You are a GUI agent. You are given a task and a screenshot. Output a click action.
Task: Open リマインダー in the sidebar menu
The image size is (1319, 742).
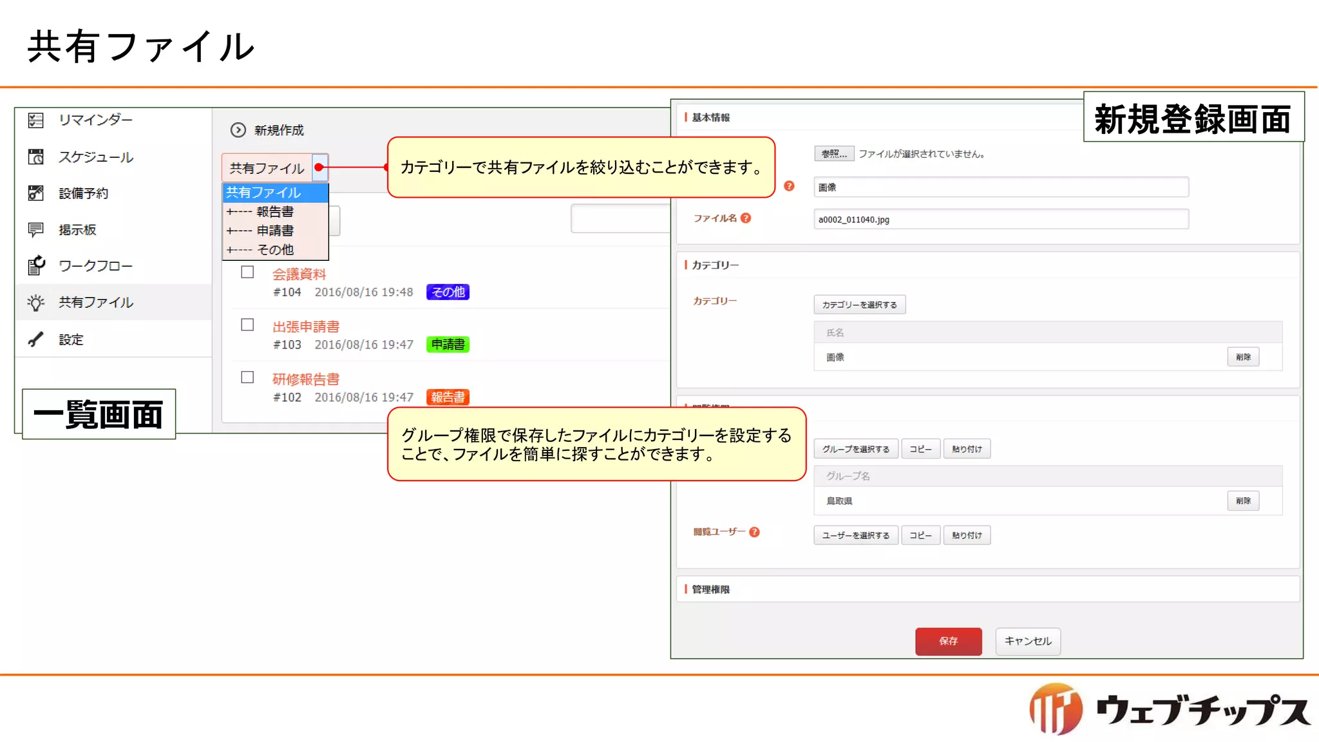coord(95,120)
